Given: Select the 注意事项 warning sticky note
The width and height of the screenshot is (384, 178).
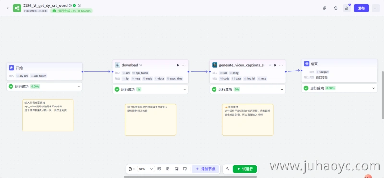Looking at the screenshot, I should tap(248, 120).
